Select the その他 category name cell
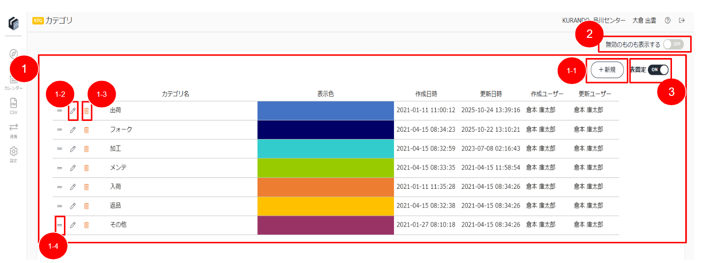 coord(118,225)
